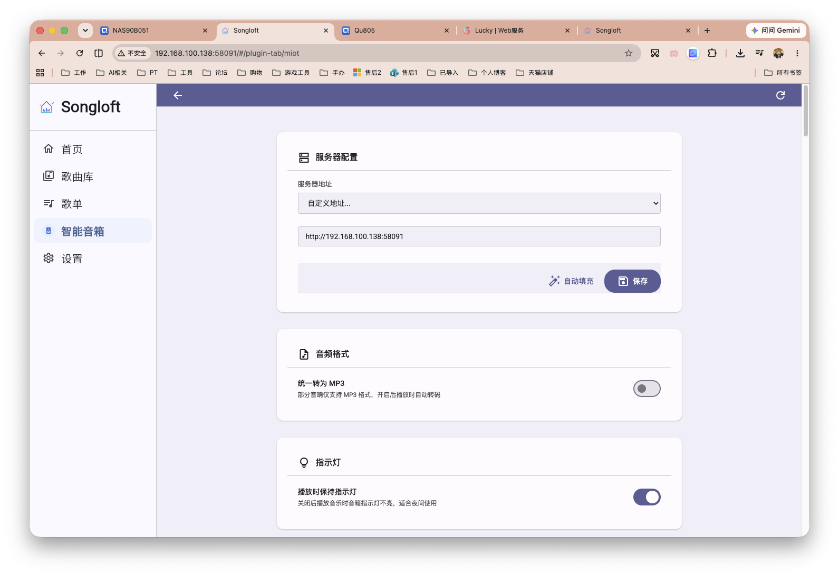Open the 购物 bookmark folder

[249, 73]
